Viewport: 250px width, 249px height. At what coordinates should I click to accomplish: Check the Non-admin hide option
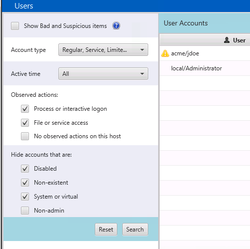coord(25,211)
